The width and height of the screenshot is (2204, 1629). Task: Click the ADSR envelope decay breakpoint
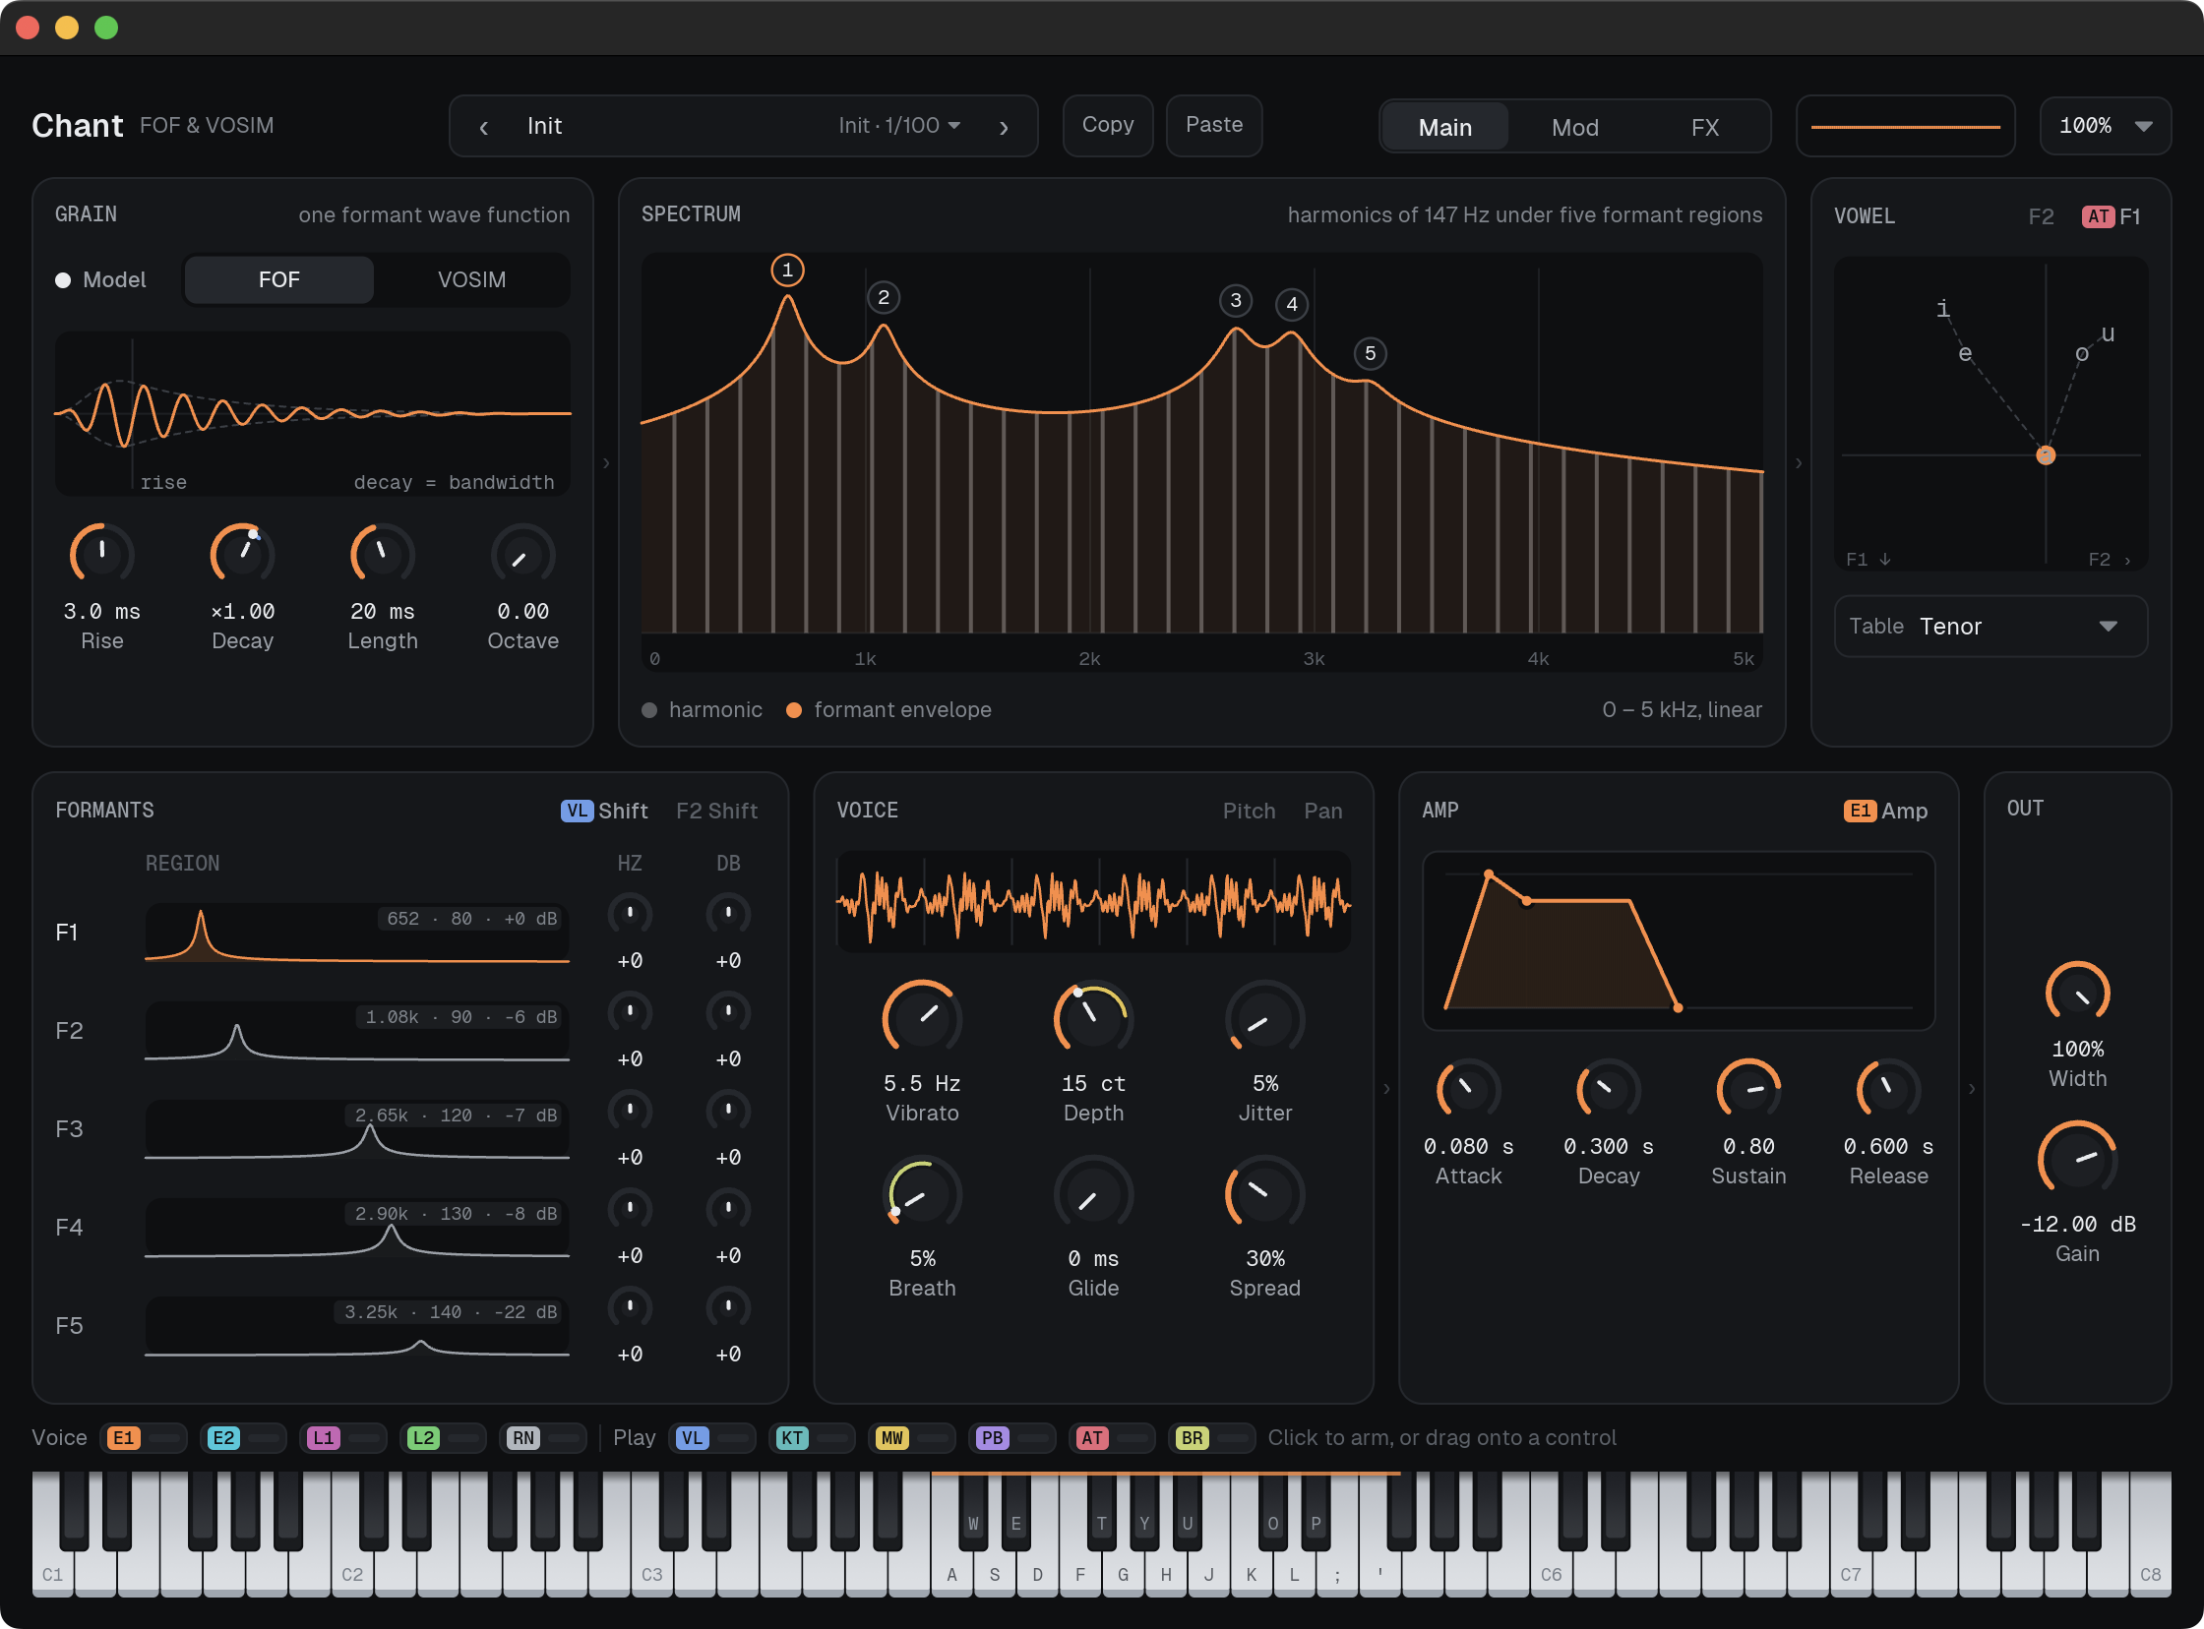coord(1526,900)
